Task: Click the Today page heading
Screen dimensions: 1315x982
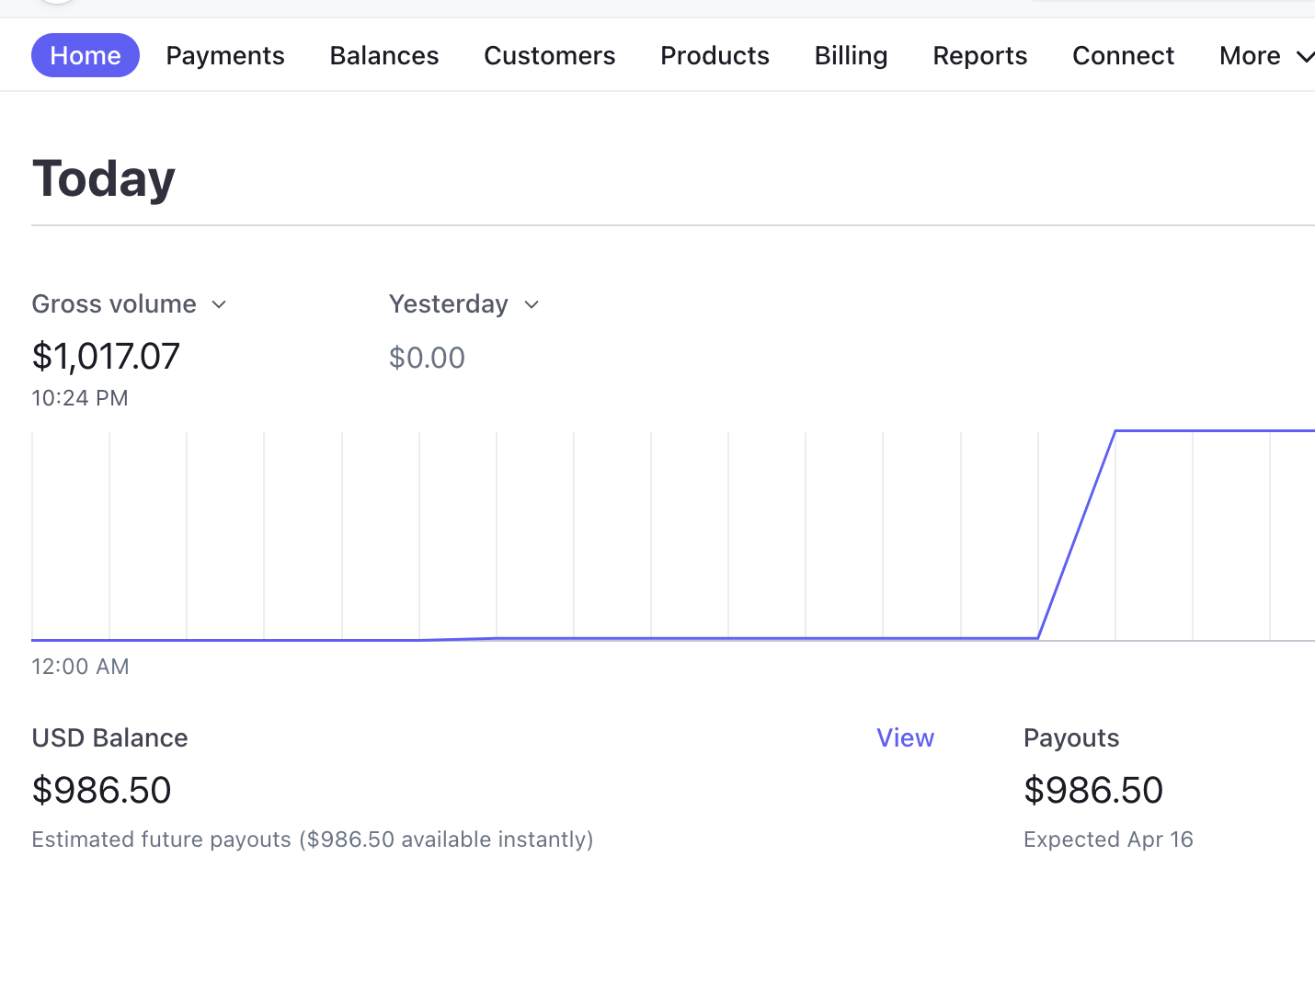Action: (103, 178)
